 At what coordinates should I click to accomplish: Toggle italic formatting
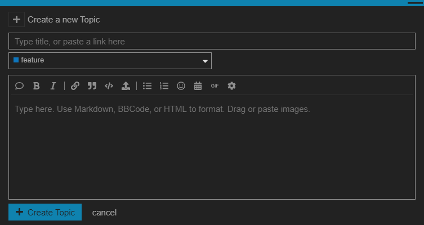[x=53, y=86]
